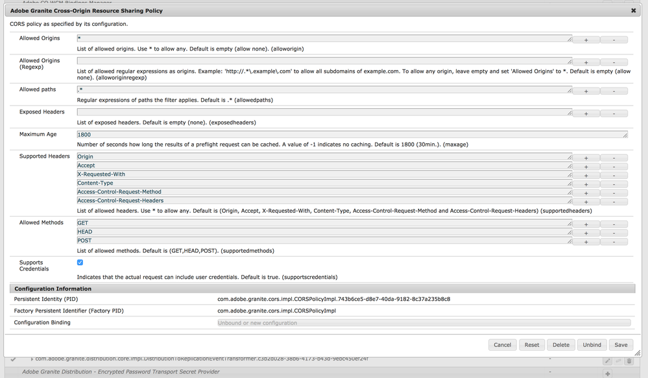Click the Maximum Age input field
This screenshot has width=648, height=378.
pos(350,135)
